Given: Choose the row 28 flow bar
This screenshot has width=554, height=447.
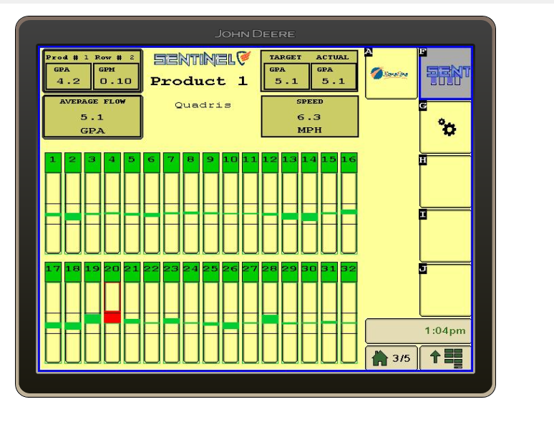Looking at the screenshot, I should tap(270, 323).
